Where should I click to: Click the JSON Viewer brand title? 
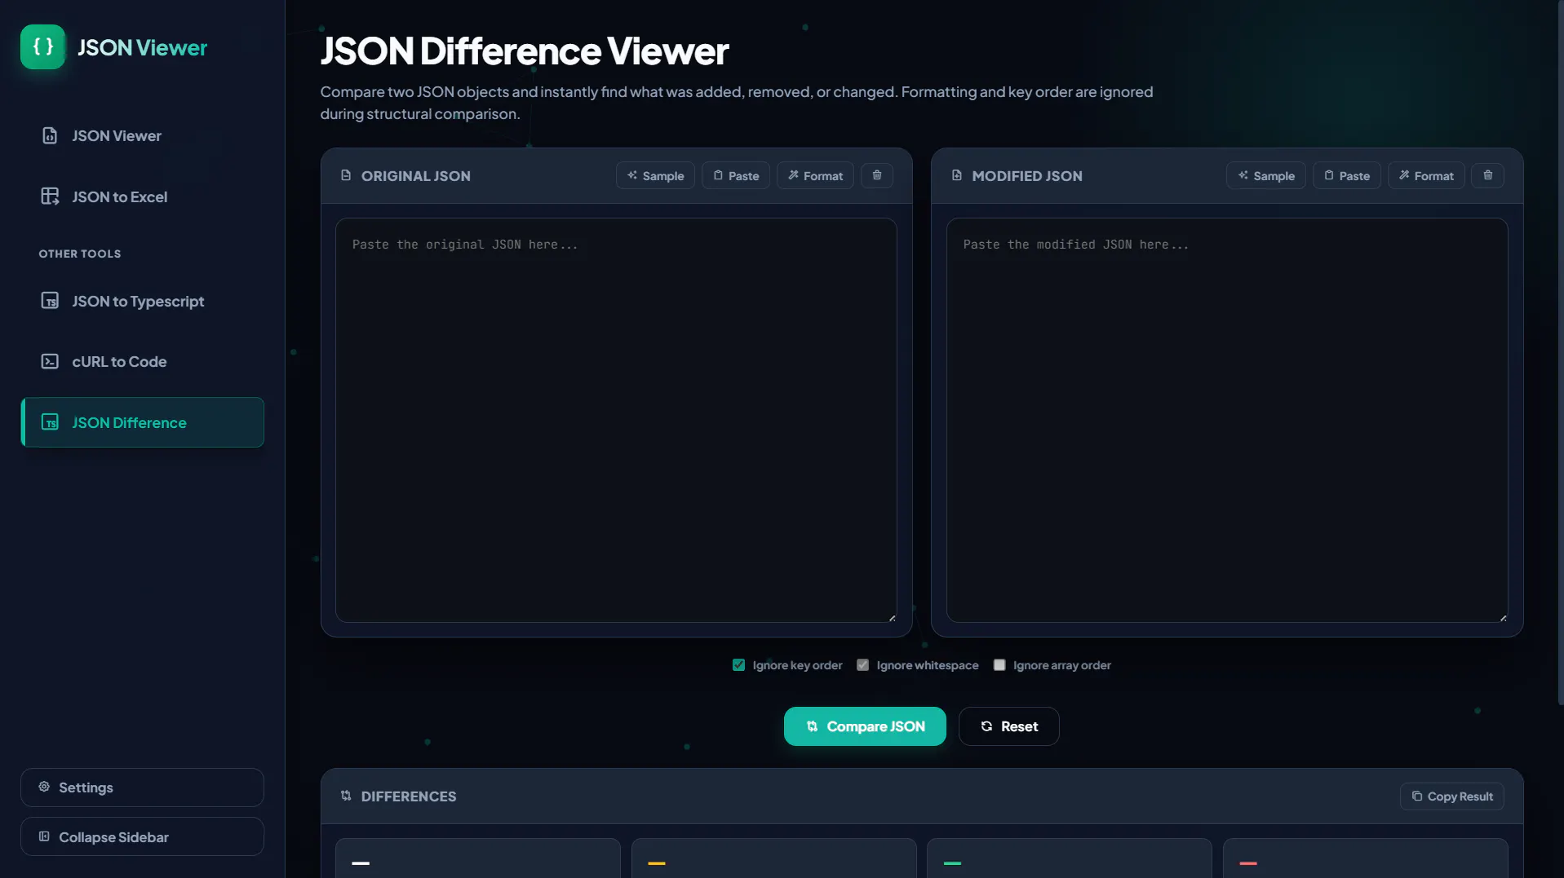click(142, 47)
